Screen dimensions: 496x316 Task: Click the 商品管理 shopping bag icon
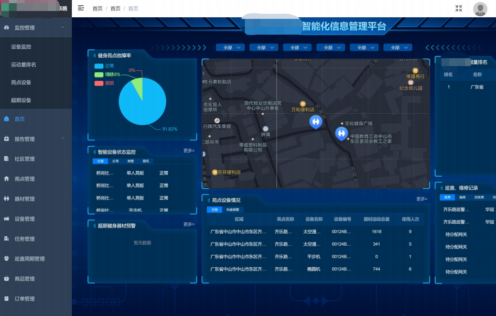[6, 278]
